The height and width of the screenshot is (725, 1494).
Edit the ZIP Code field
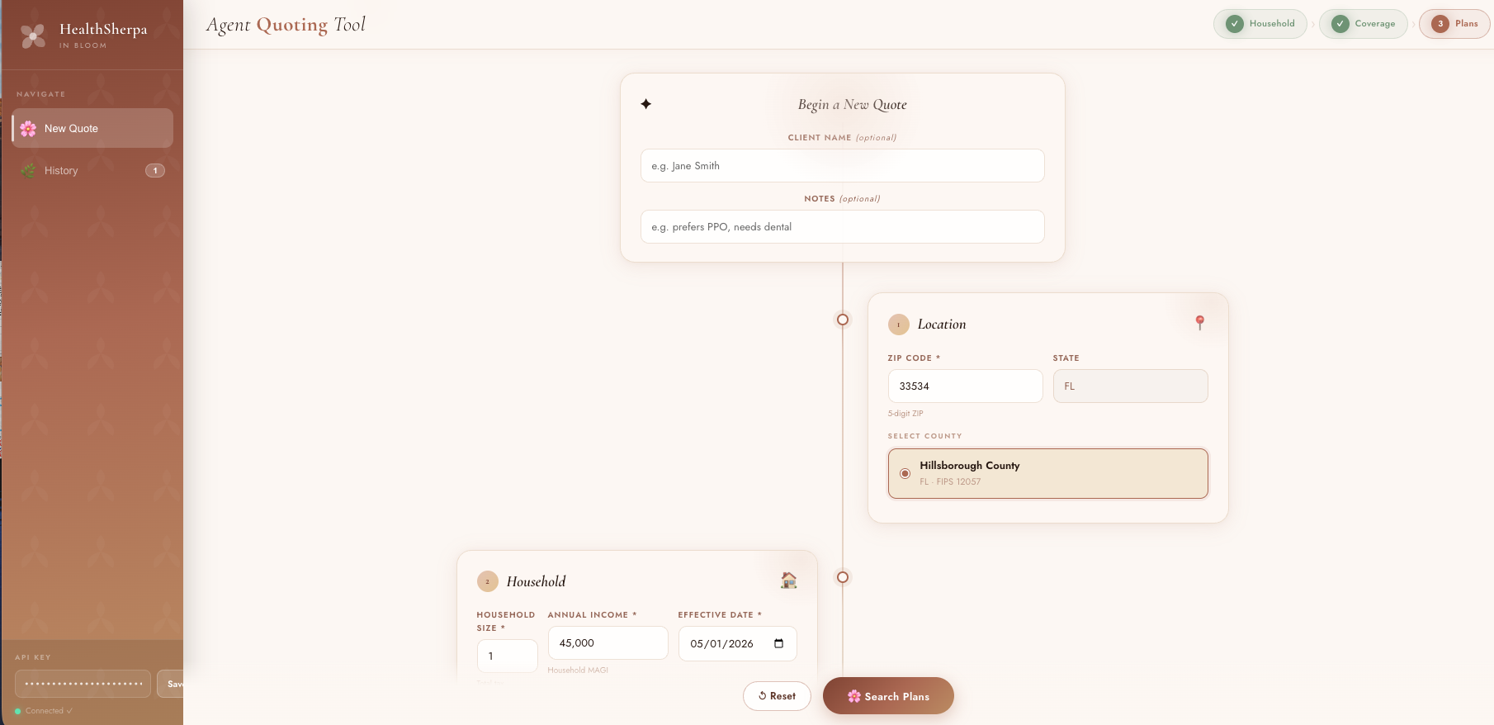point(965,386)
